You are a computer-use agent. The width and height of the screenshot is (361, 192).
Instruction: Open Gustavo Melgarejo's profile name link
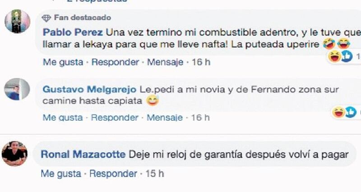click(90, 89)
